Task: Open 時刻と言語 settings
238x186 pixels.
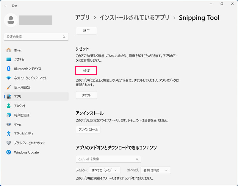Action: pos(36,115)
